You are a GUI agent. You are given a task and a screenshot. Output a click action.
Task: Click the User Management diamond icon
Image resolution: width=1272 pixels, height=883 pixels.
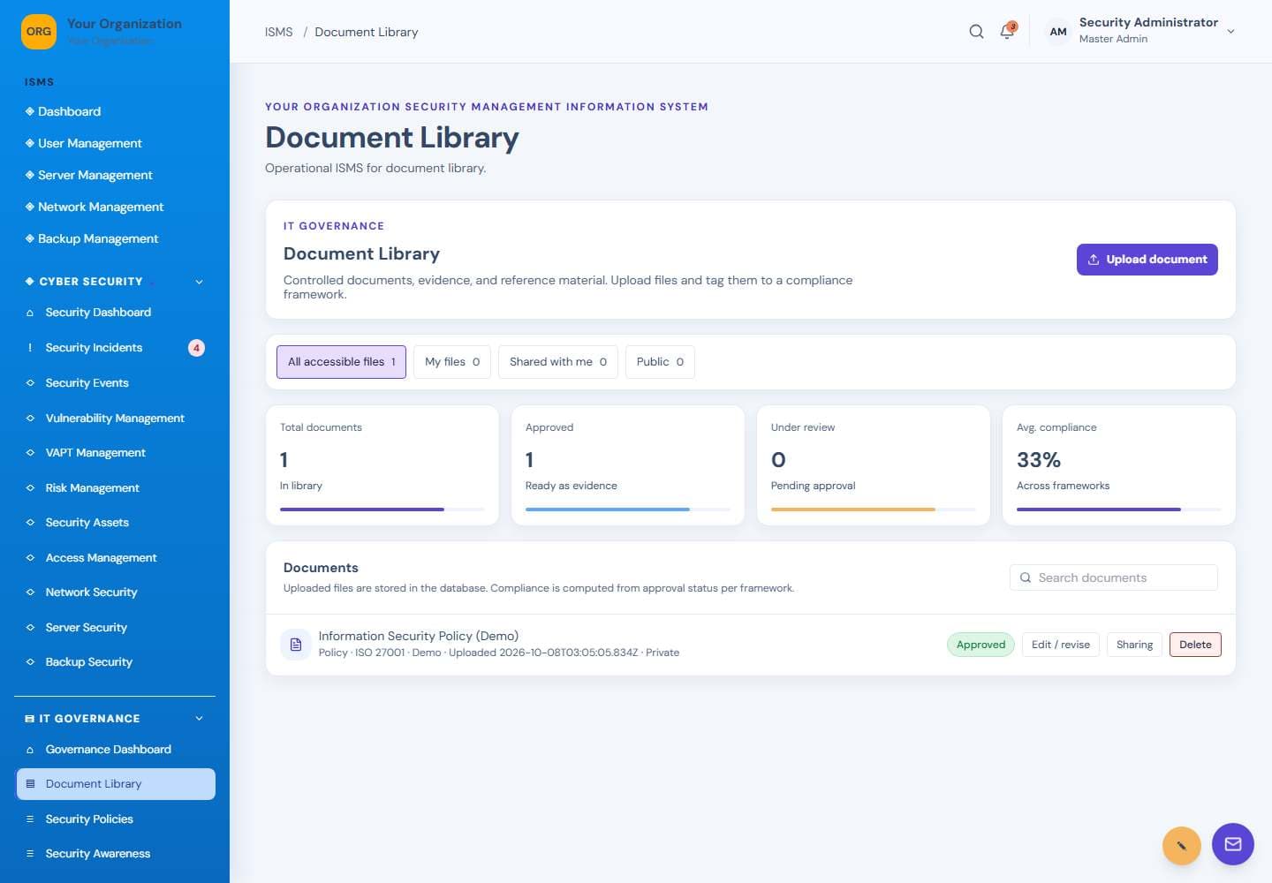pos(30,143)
